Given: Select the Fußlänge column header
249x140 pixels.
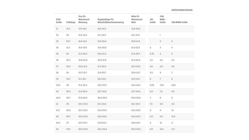Looking at the screenshot, I should 71,22.
